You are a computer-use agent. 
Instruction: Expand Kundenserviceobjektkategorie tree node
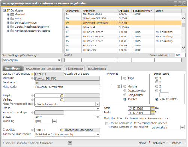pyautogui.click(x=8, y=31)
